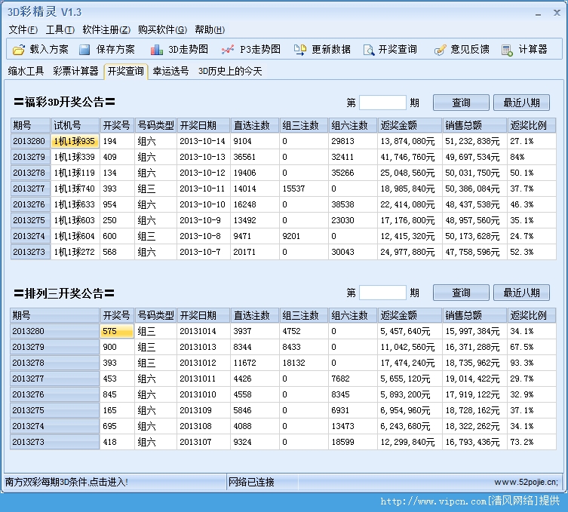Click the 排列三 ratio cell 93.3%
This screenshot has width=568, height=512.
click(x=531, y=363)
